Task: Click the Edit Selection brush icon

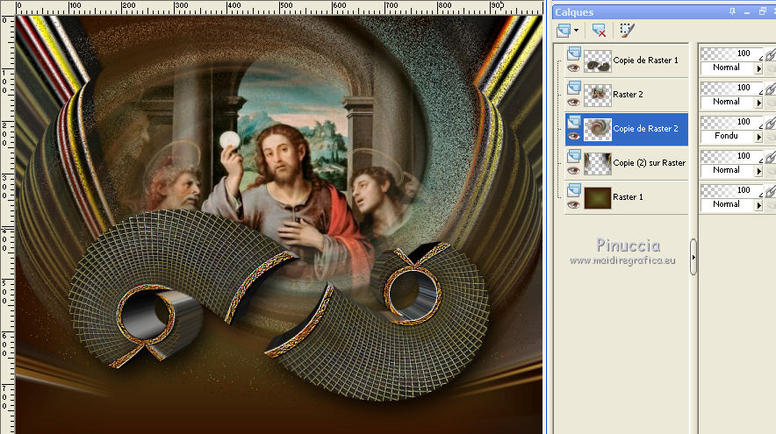Action: [x=627, y=31]
